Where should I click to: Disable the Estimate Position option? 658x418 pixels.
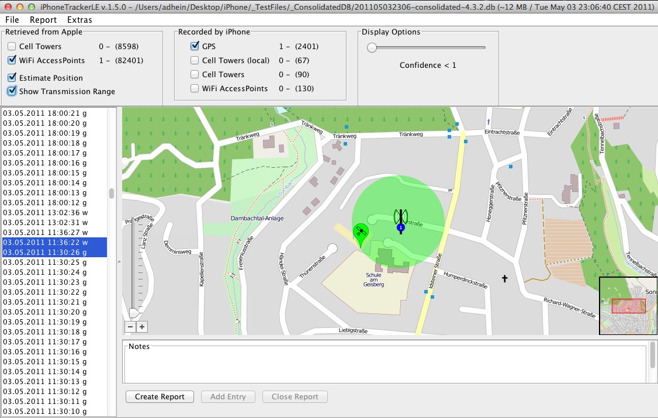[x=12, y=78]
